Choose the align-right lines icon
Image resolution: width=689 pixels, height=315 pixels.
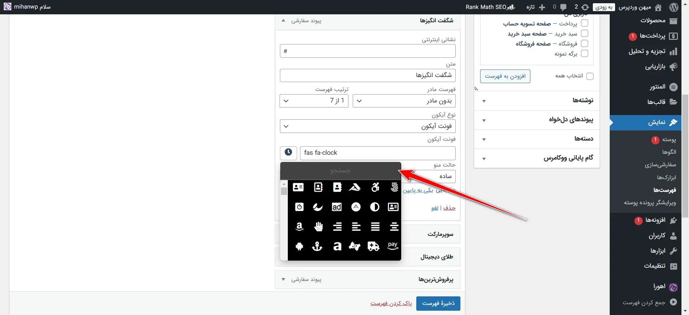337,226
